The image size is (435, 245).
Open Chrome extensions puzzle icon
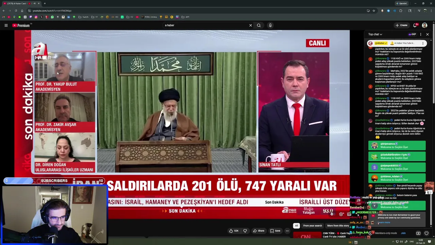pyautogui.click(x=401, y=11)
